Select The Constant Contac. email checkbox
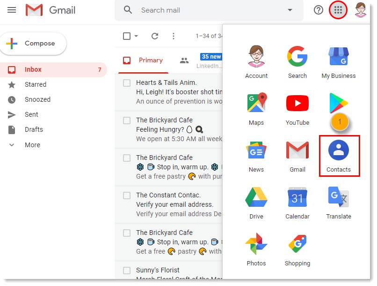Viewport: 377px width, 286px height. pyautogui.click(x=127, y=196)
